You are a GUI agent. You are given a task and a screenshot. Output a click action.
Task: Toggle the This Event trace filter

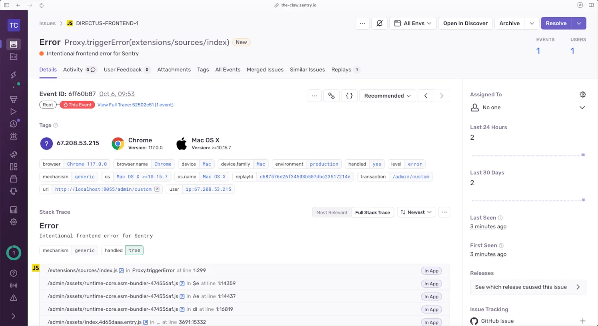pos(77,104)
